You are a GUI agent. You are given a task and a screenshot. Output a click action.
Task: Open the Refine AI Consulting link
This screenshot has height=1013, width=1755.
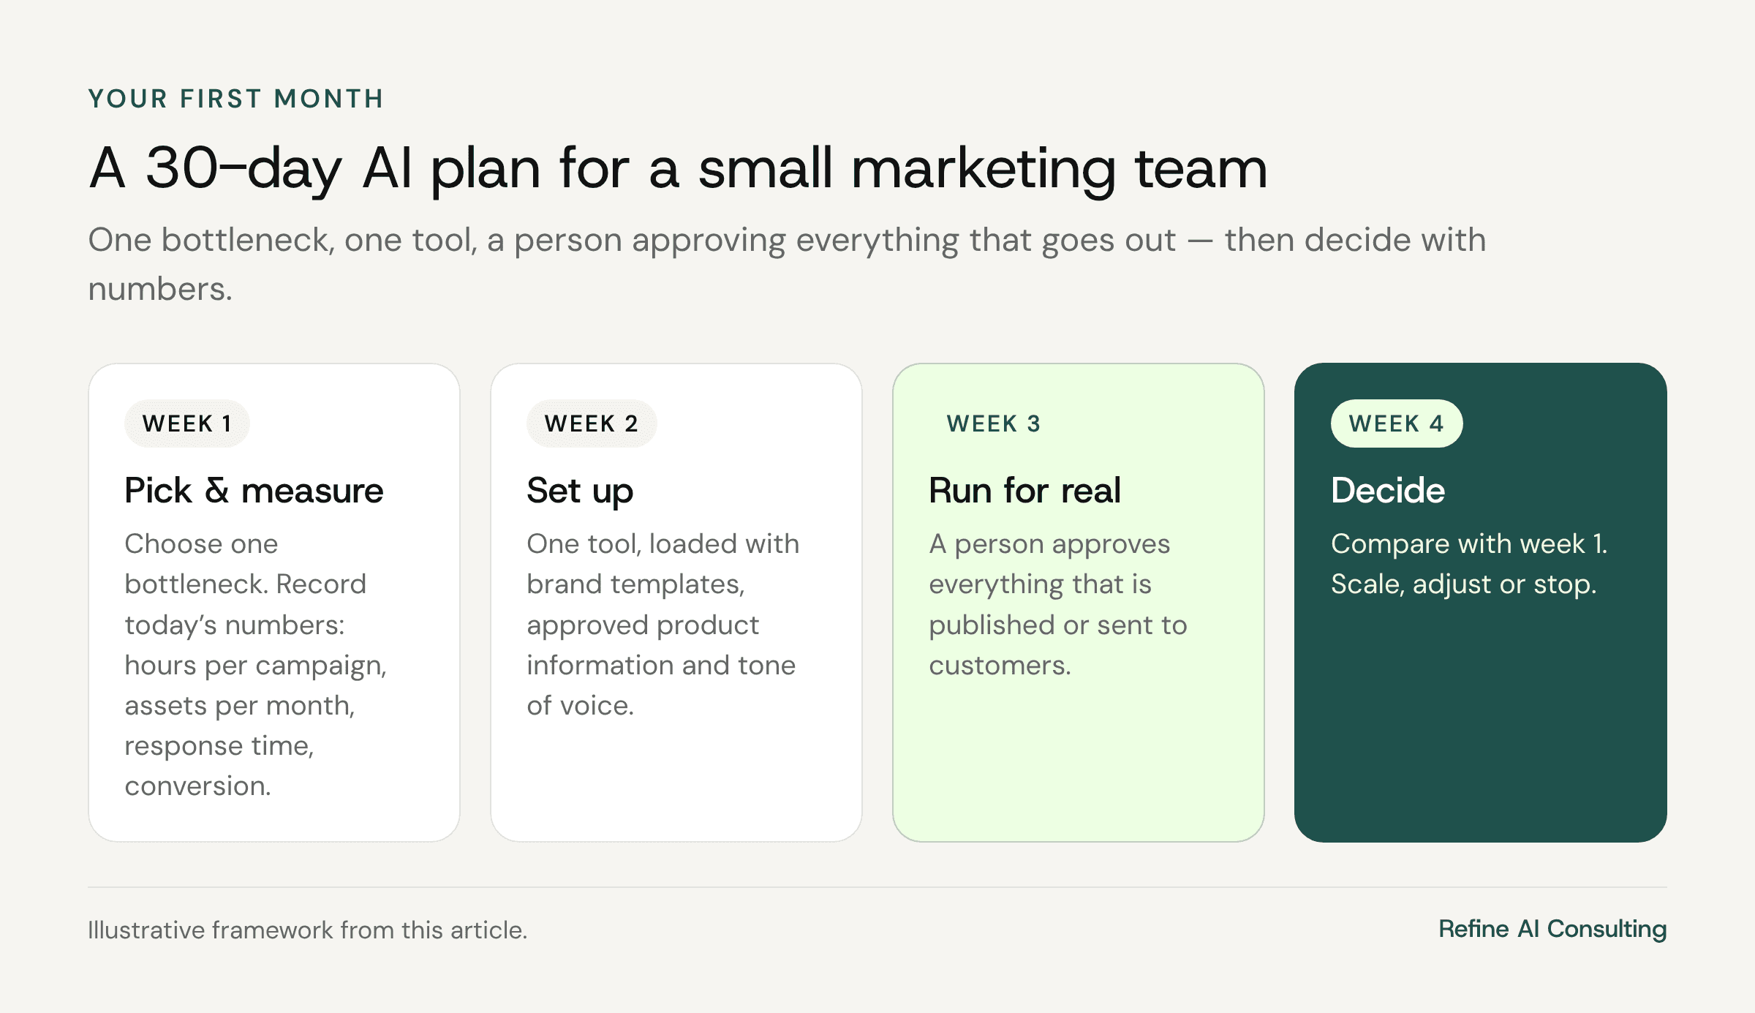point(1552,929)
